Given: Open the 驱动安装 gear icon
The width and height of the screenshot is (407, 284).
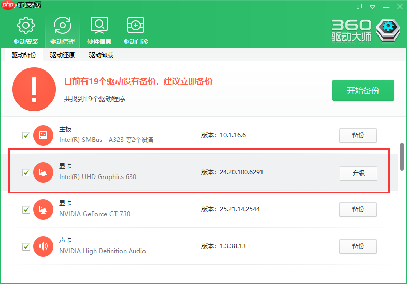Looking at the screenshot, I should [26, 25].
